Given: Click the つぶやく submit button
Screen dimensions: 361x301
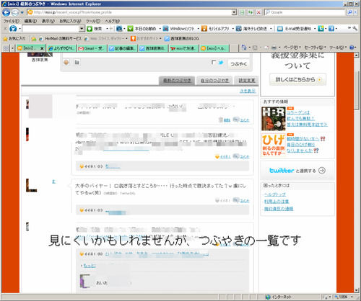Looking at the screenshot, I should point(238,64).
